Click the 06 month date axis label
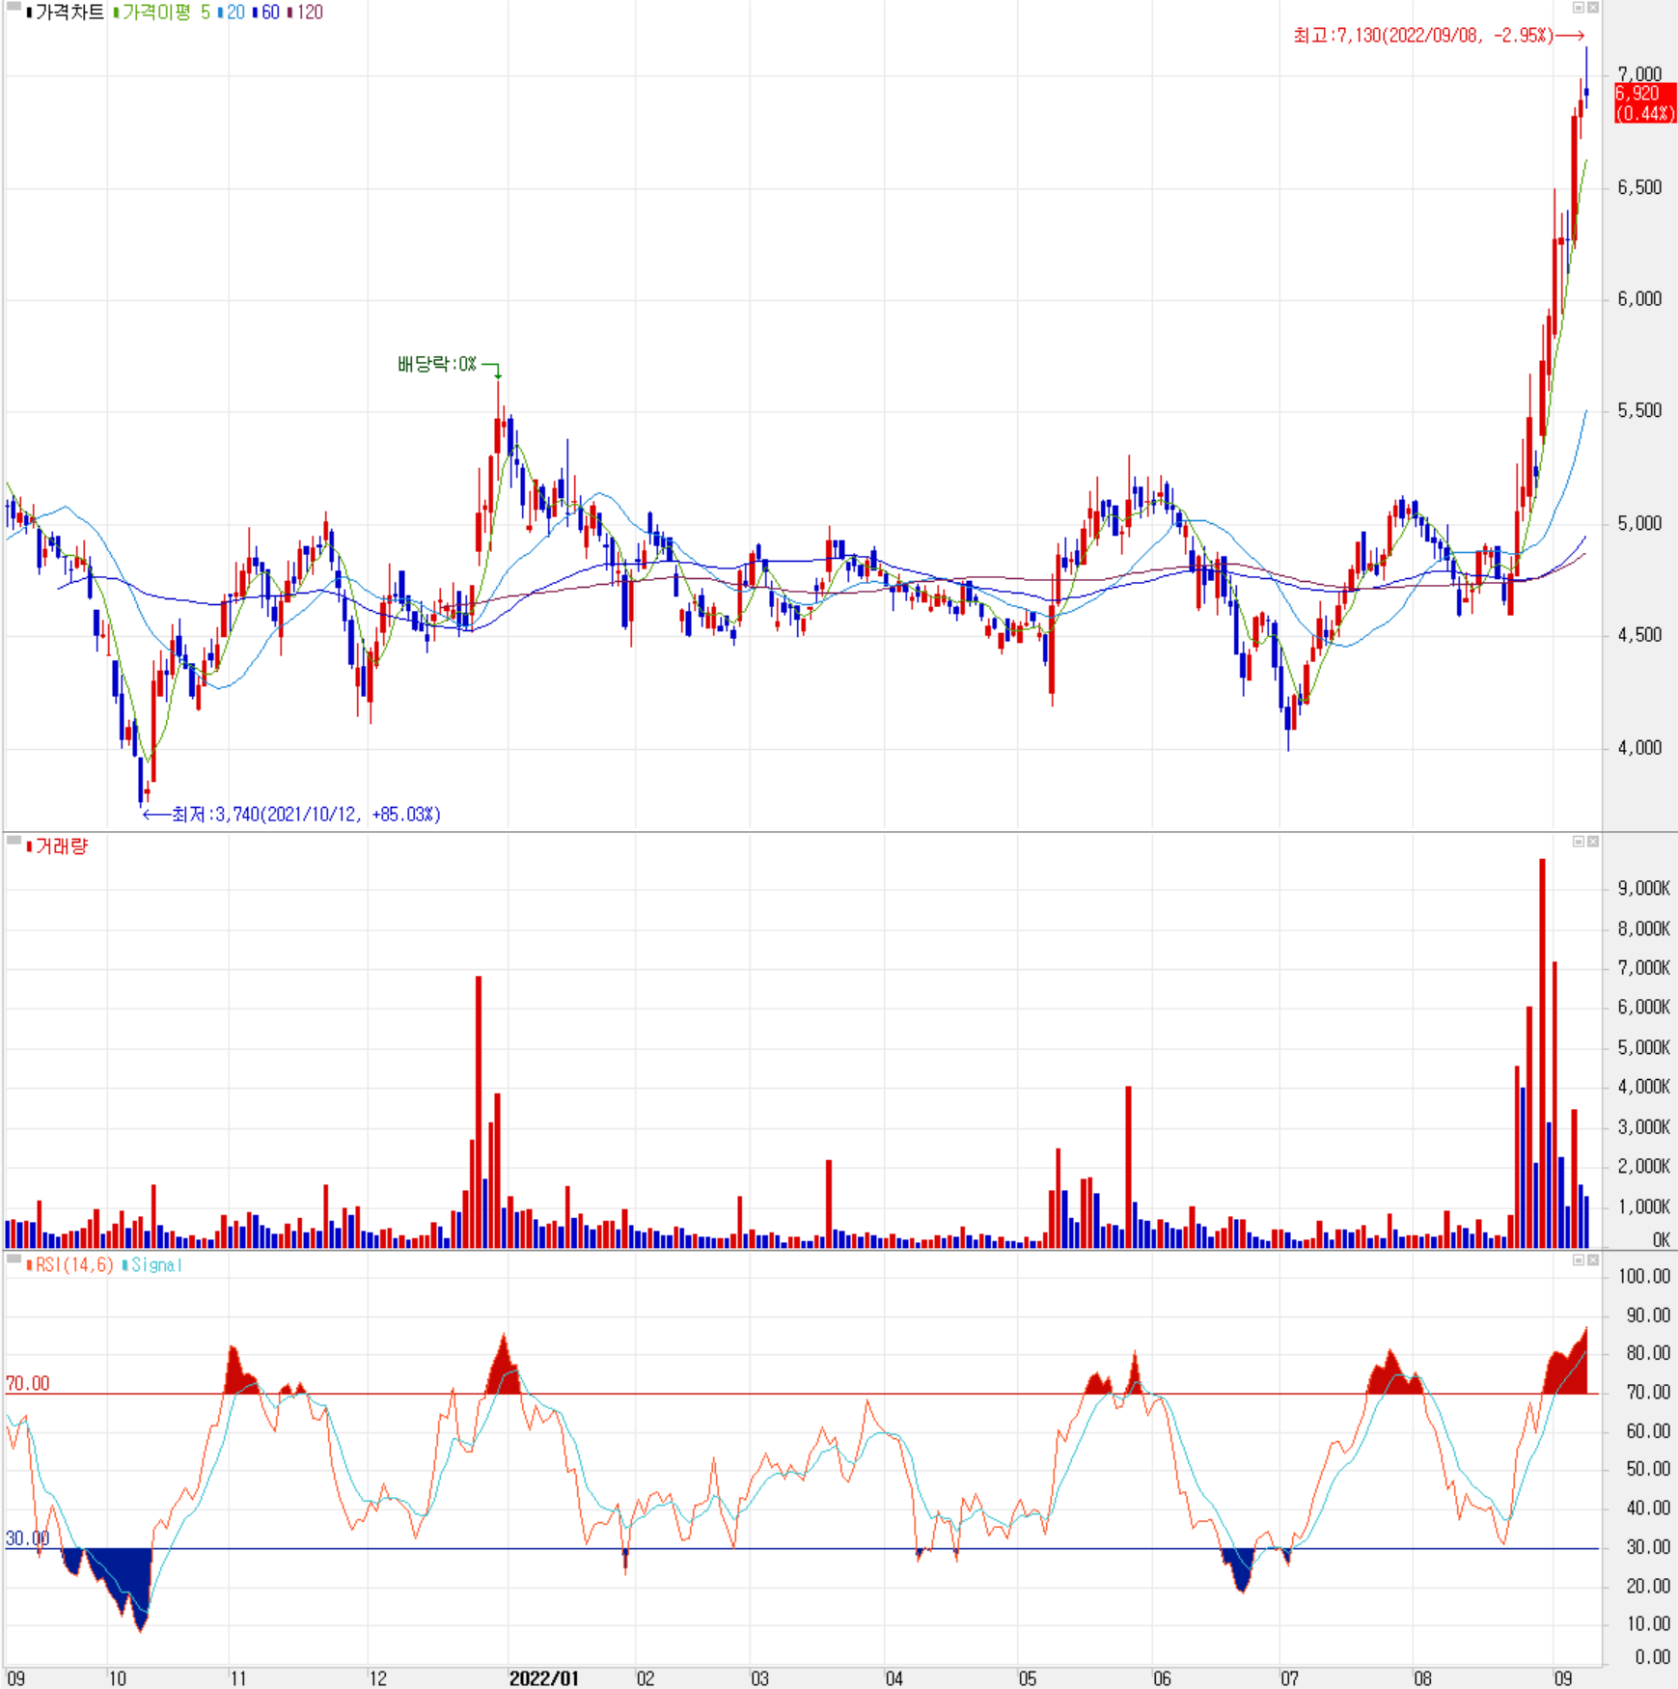Screen dimensions: 1678x1689 point(1163,1678)
